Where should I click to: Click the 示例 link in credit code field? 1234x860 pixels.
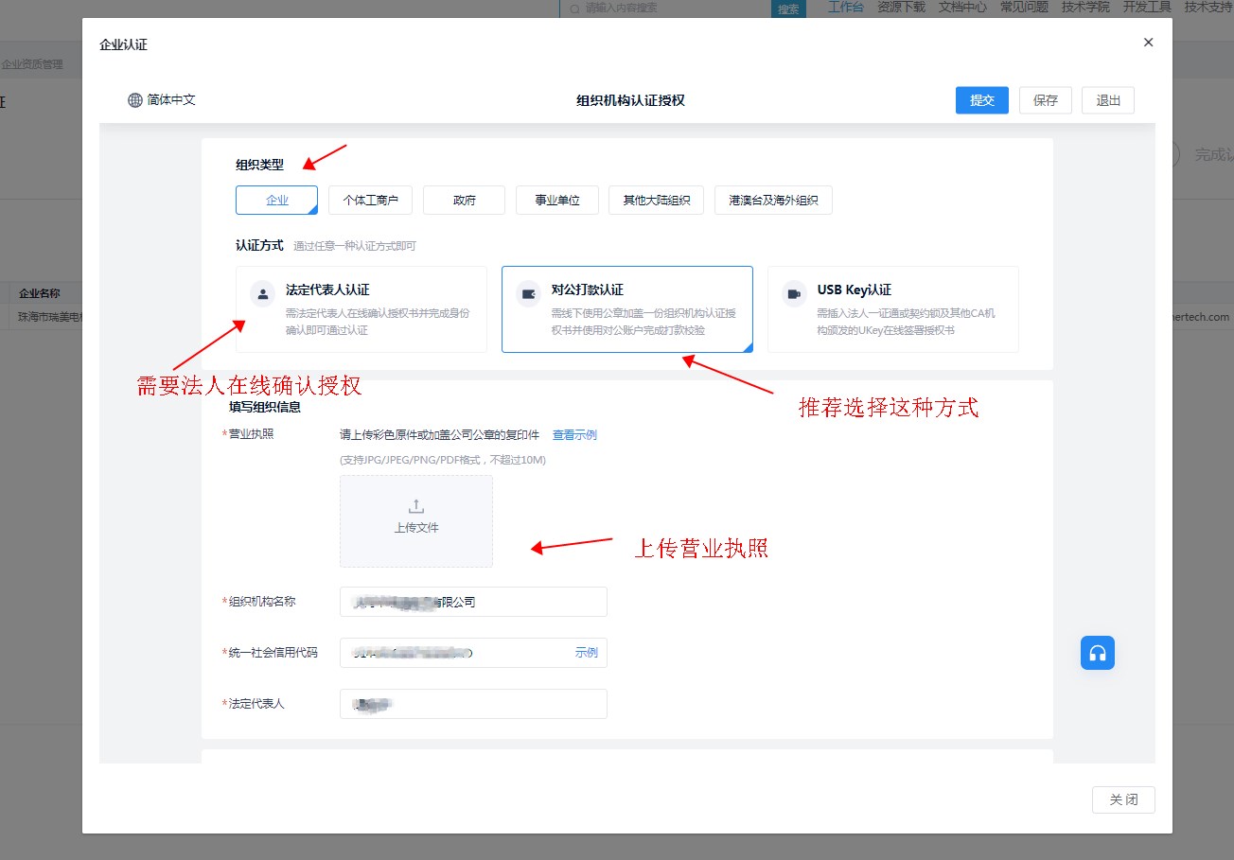(586, 653)
